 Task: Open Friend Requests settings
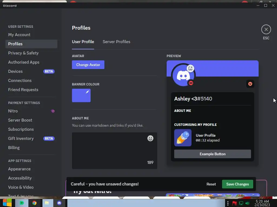pyautogui.click(x=31, y=89)
